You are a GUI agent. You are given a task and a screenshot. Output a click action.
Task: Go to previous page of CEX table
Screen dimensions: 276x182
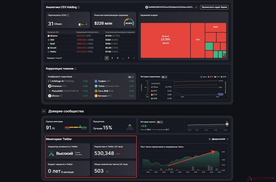coord(101,58)
